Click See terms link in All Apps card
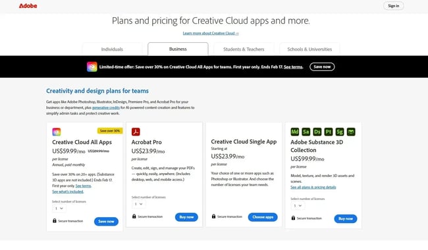This screenshot has width=428, height=250. click(x=83, y=186)
